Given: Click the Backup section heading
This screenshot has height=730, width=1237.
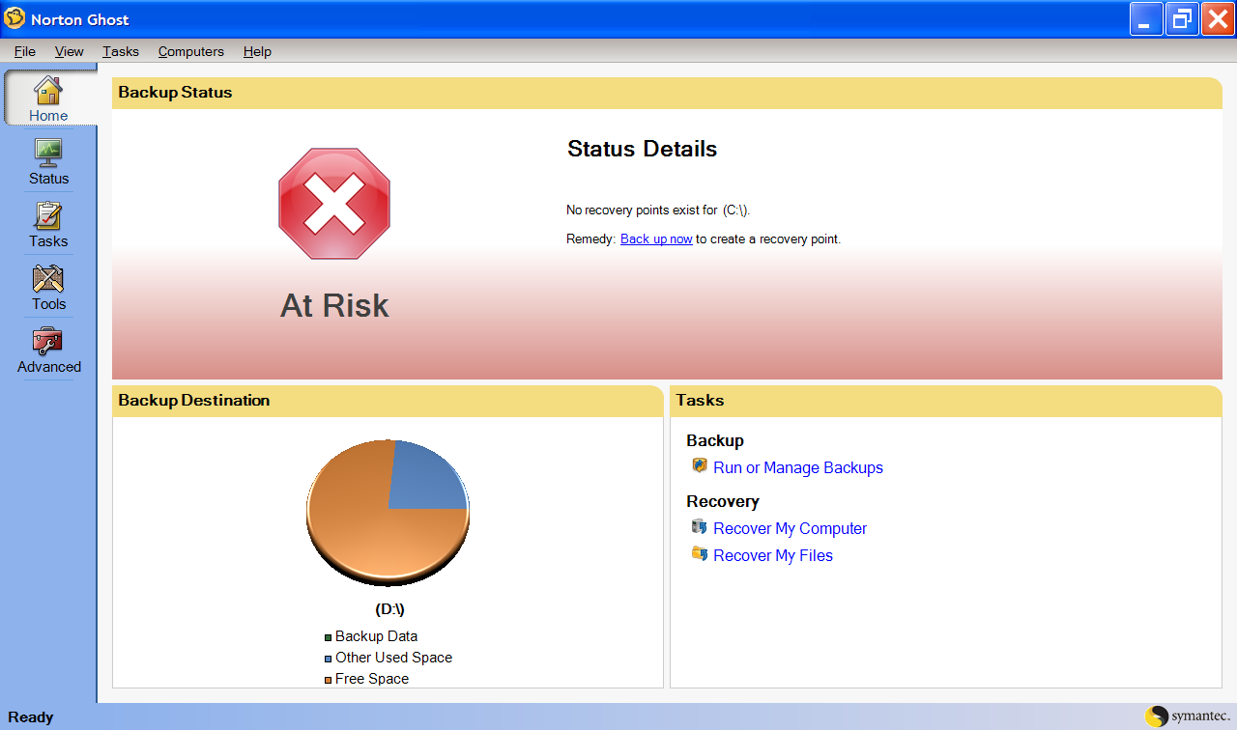Looking at the screenshot, I should [715, 440].
